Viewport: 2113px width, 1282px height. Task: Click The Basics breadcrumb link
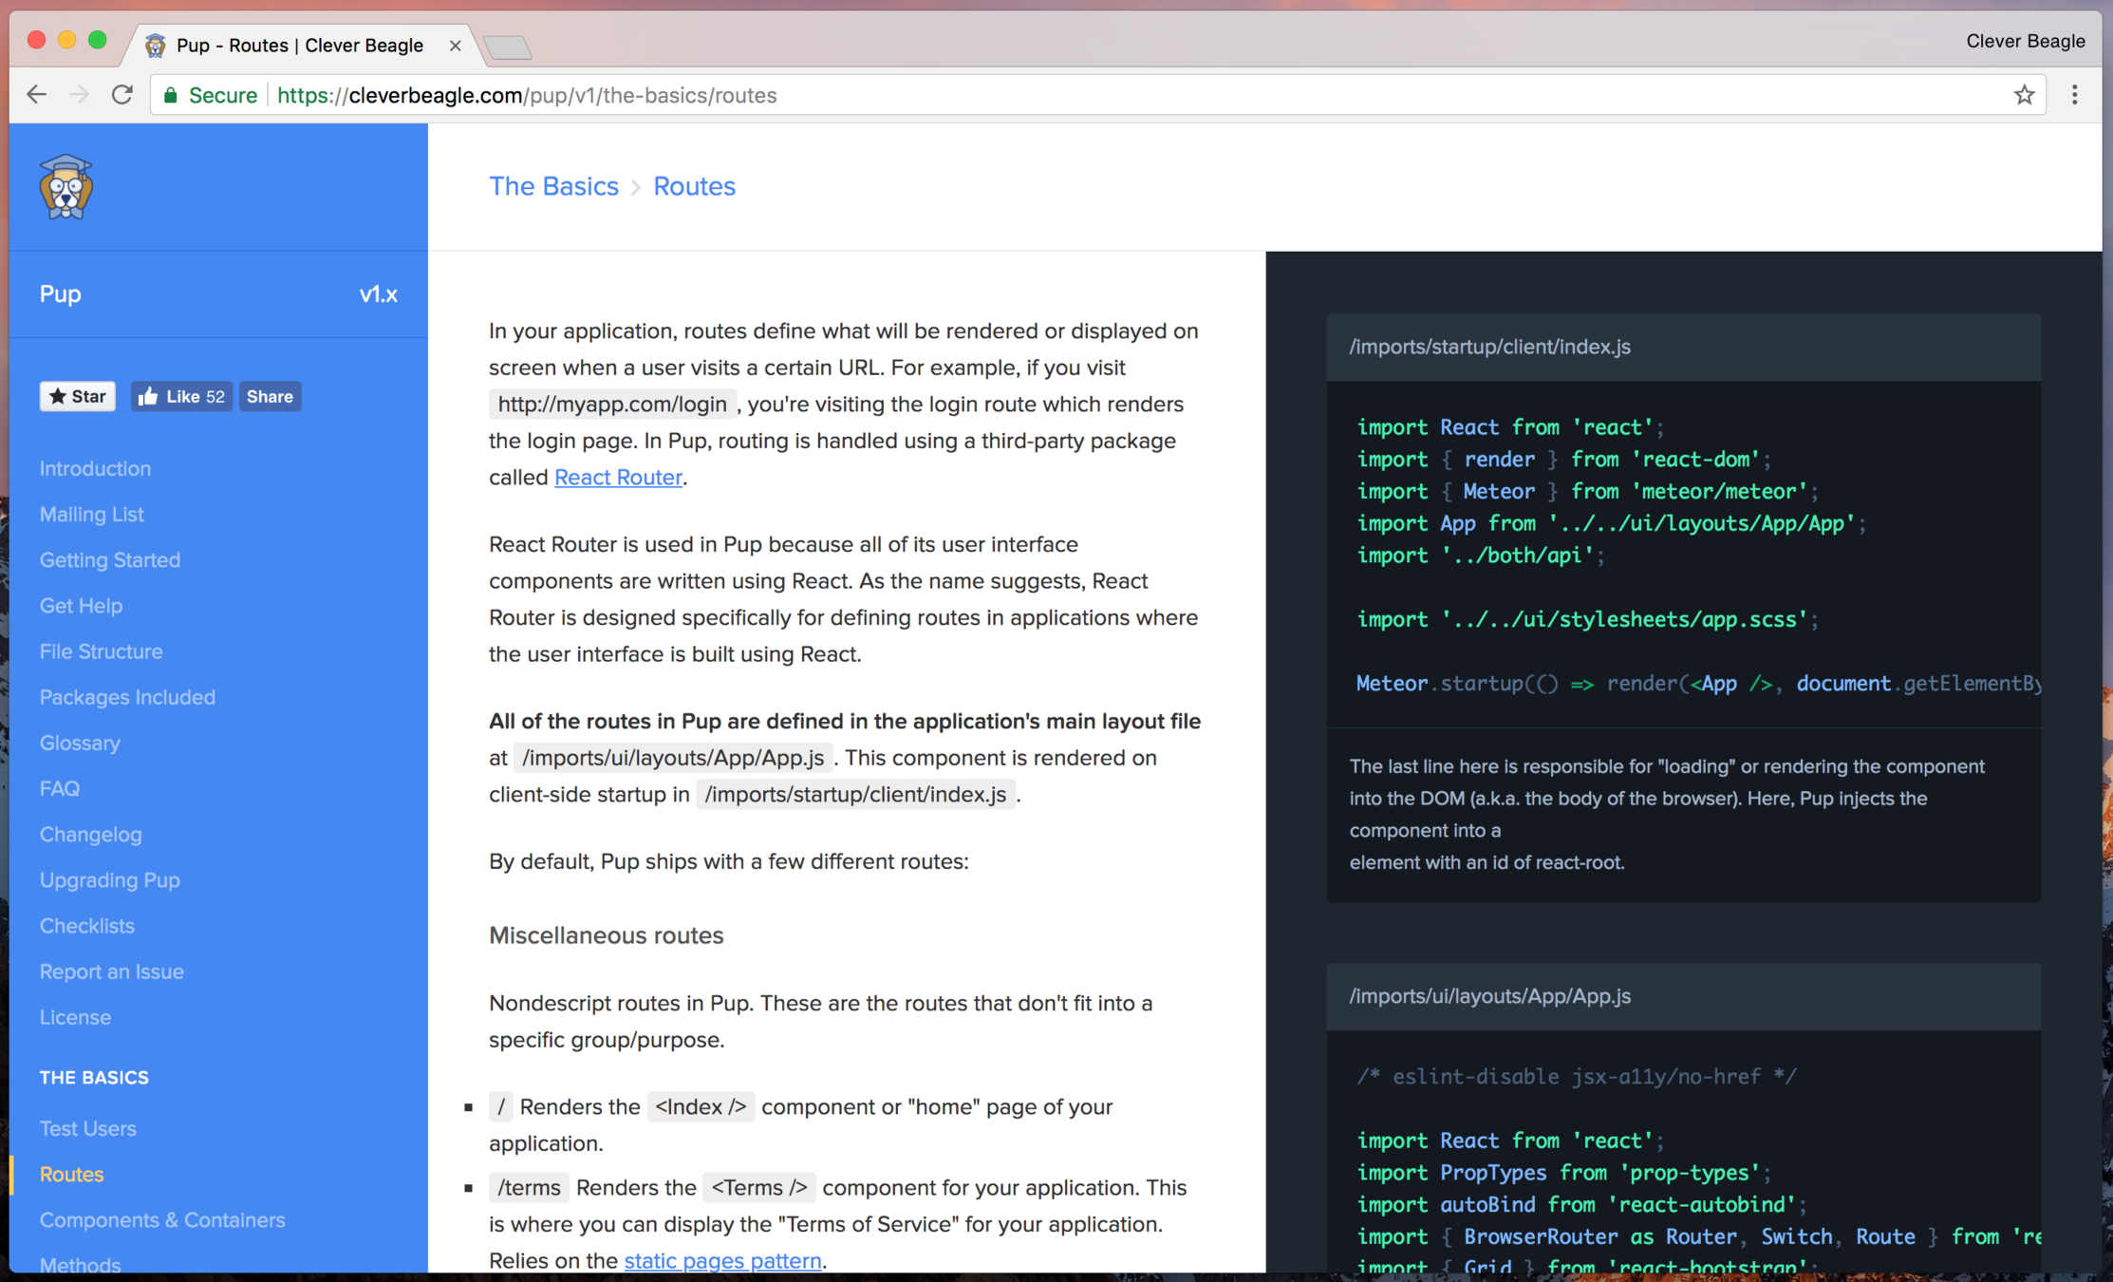[x=553, y=186]
